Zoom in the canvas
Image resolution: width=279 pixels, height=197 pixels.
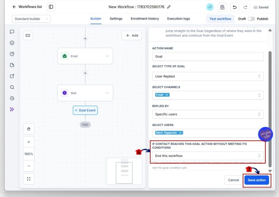tap(29, 142)
